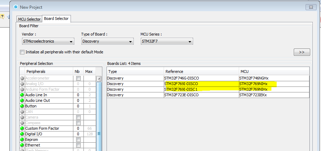Click the green status icon for Custom Form Factor
Viewport: 321px width, 151px height.
22,129
